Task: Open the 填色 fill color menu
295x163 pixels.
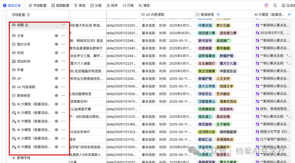Action: (x=144, y=5)
